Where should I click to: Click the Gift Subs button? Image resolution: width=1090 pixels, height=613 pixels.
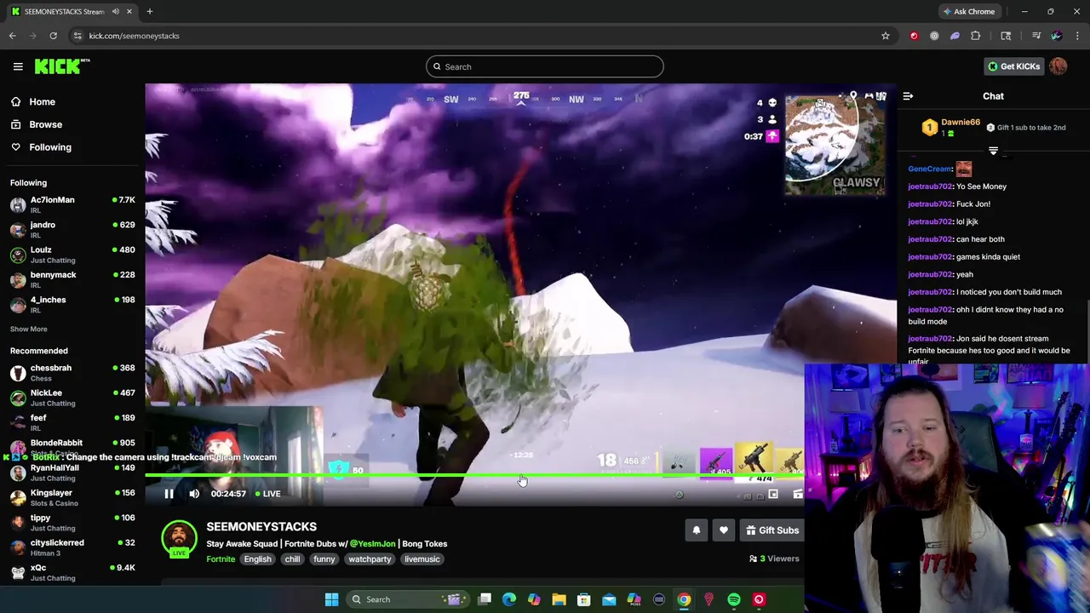pyautogui.click(x=772, y=530)
